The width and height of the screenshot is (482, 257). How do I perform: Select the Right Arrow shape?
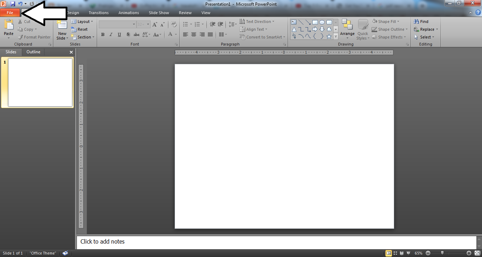tap(315, 29)
